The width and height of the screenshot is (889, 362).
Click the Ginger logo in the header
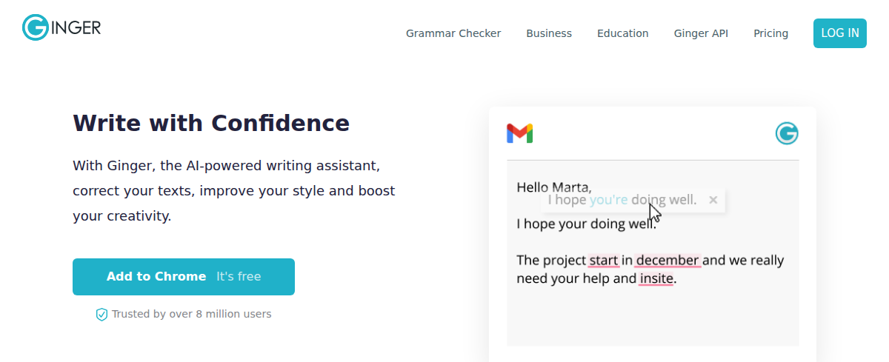point(61,28)
